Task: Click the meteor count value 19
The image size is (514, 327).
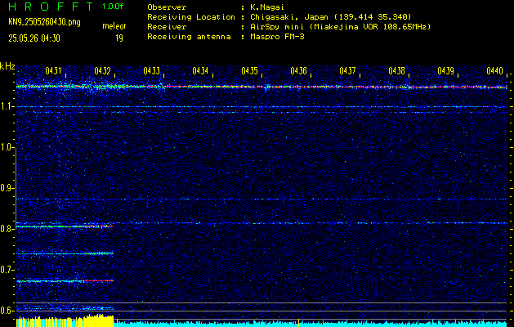Action: tap(119, 38)
